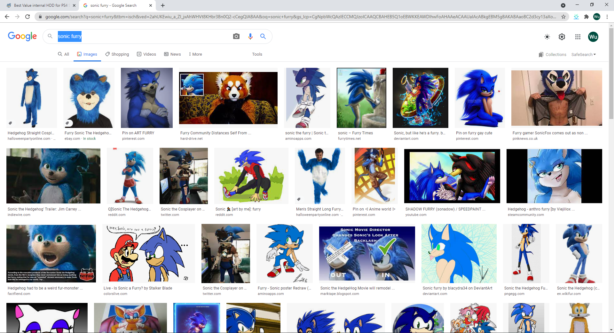This screenshot has height=333, width=614.
Task: Switch to News results tab
Action: point(172,54)
